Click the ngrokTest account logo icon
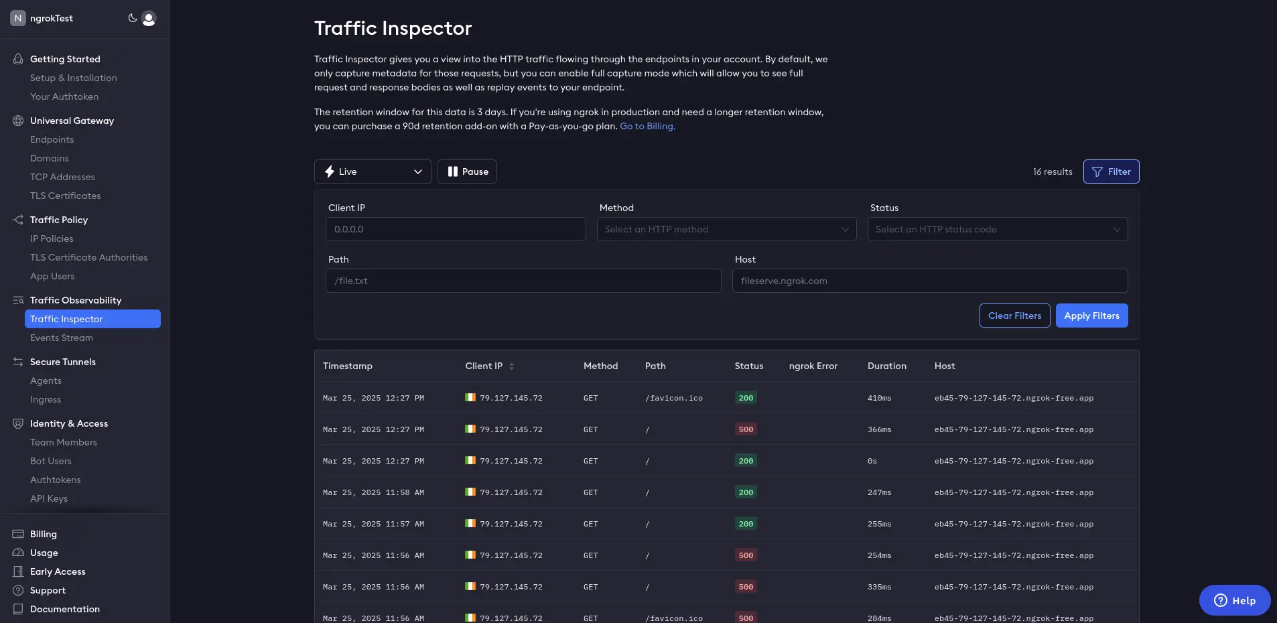This screenshot has height=623, width=1277. point(18,18)
